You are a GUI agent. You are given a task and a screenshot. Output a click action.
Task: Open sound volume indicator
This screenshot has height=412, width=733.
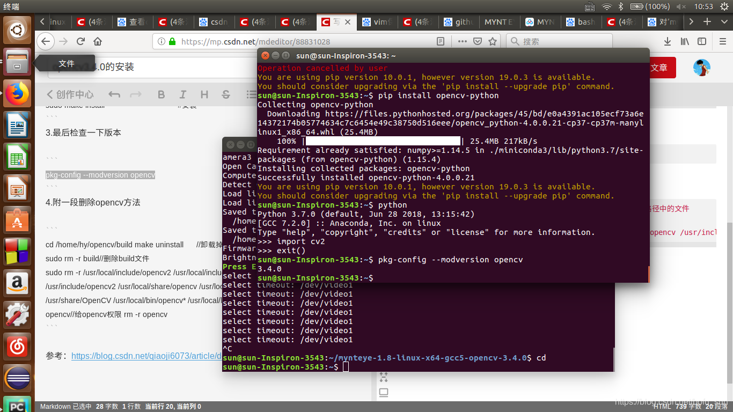[x=681, y=6]
